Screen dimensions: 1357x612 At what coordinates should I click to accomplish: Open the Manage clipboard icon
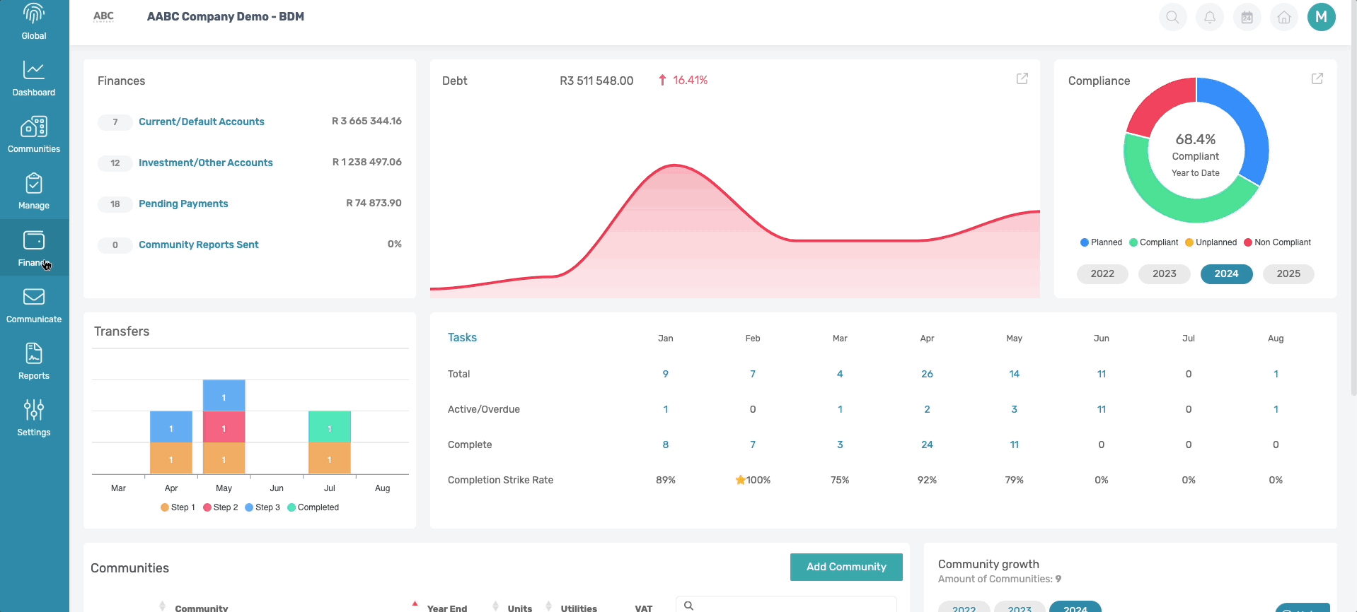coord(34,184)
